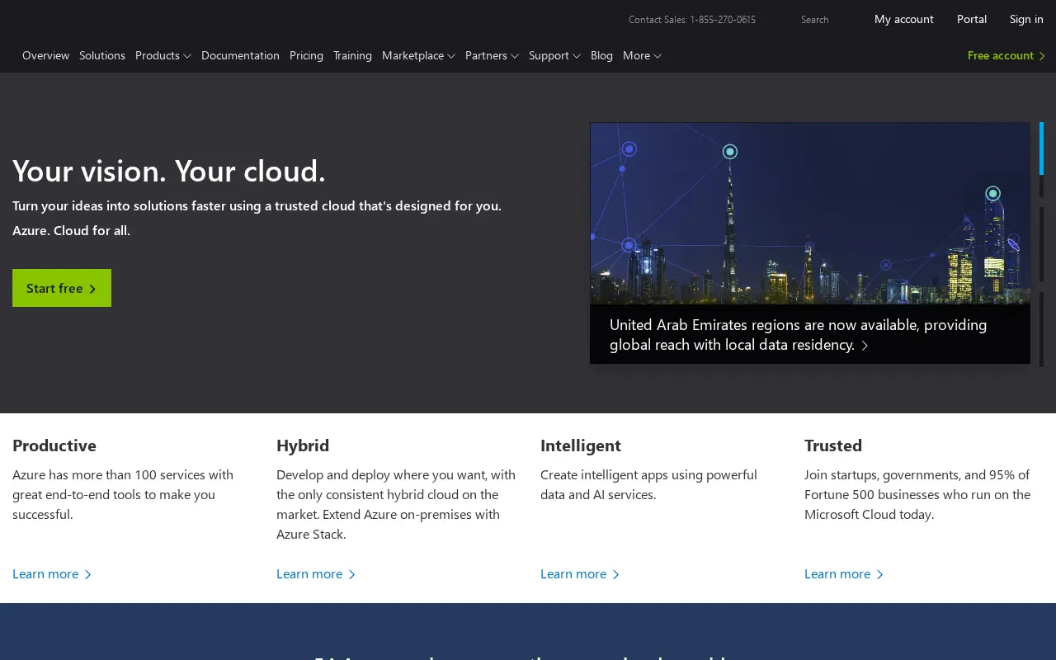
Task: Switch to the second carousel slide indicator
Action: click(x=1041, y=244)
